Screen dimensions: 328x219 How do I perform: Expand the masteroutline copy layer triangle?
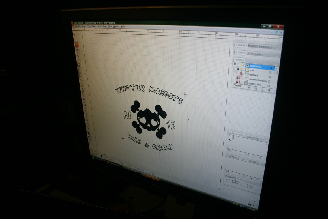point(243,78)
